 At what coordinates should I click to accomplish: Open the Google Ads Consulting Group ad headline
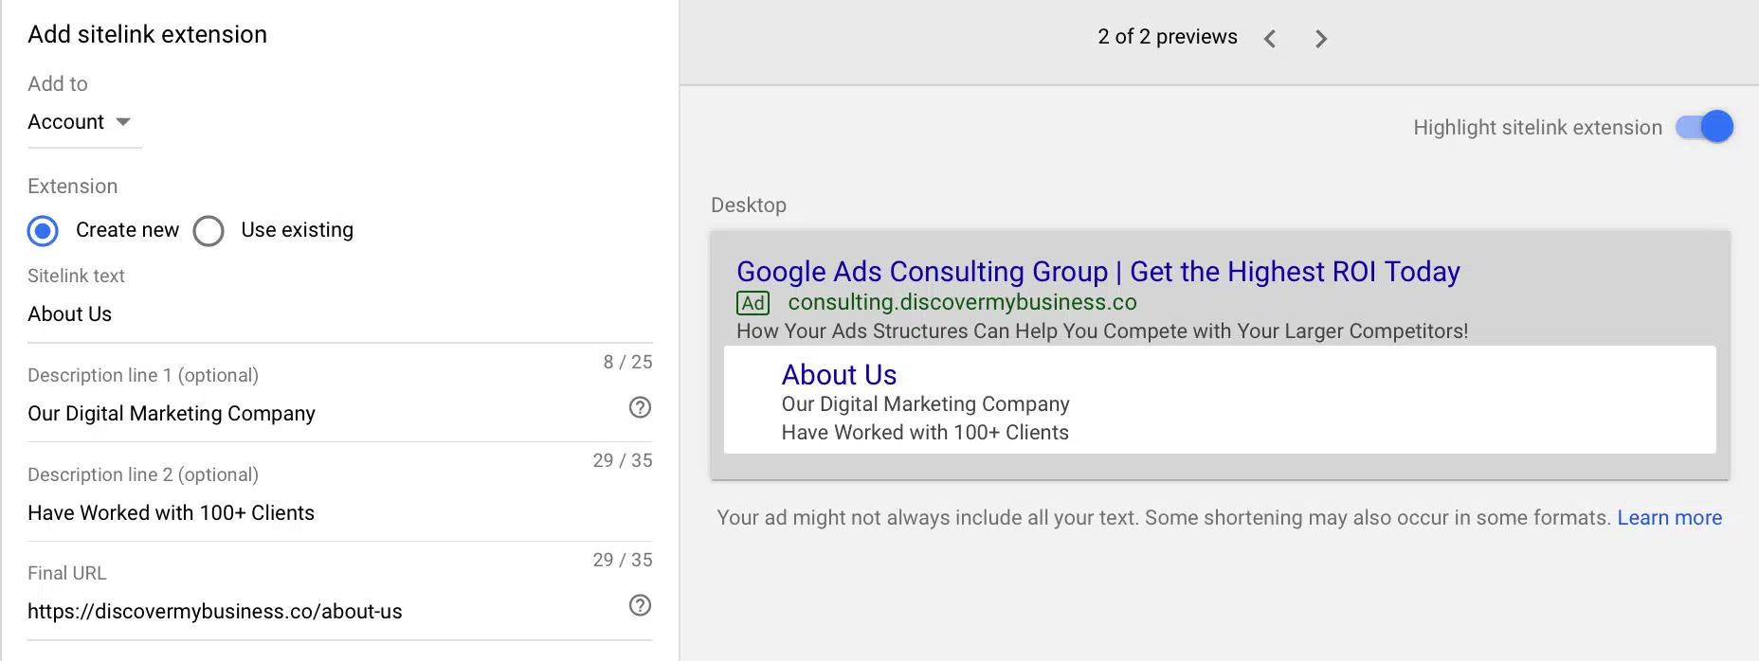1098,272
